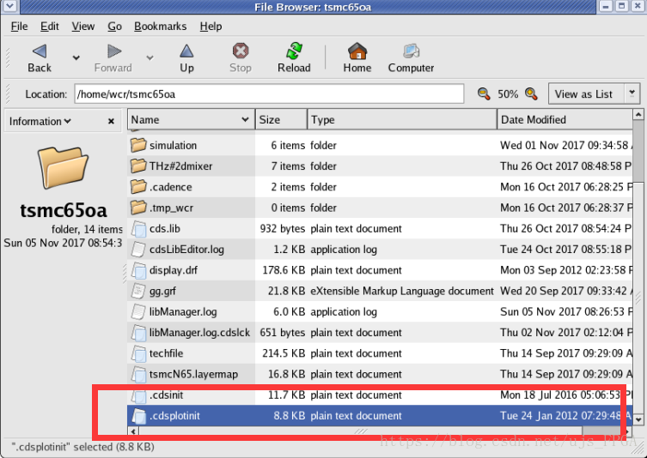Select the techfile document row
The image size is (647, 458).
(x=165, y=353)
